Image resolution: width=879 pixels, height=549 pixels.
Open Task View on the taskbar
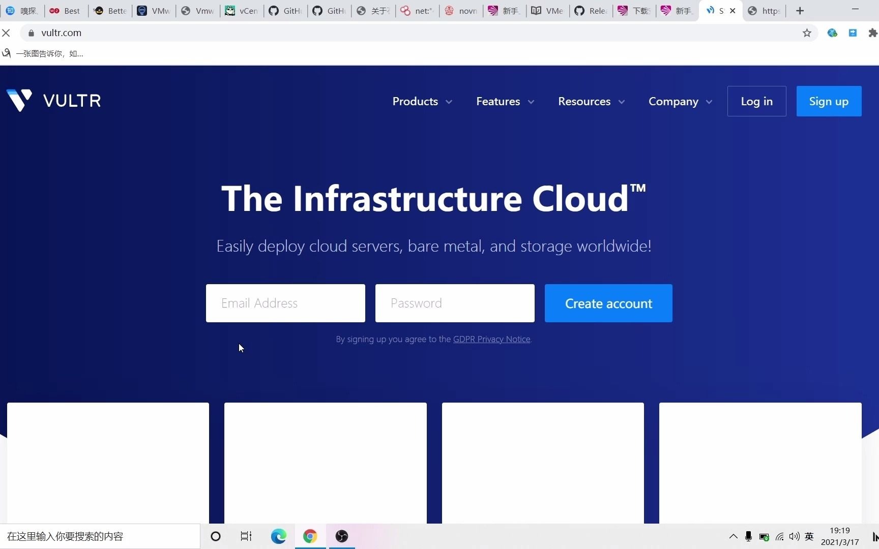246,536
